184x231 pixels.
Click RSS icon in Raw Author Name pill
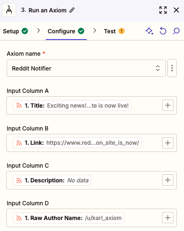click(19, 218)
